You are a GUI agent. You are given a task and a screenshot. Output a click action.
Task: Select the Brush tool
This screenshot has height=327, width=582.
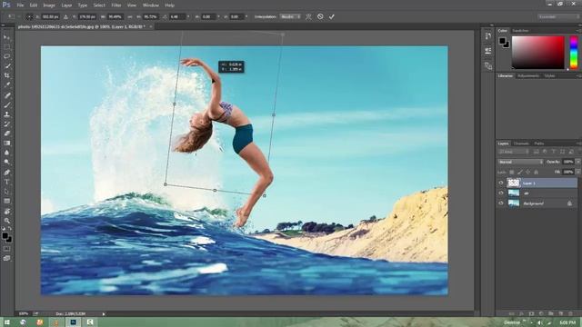pyautogui.click(x=6, y=105)
